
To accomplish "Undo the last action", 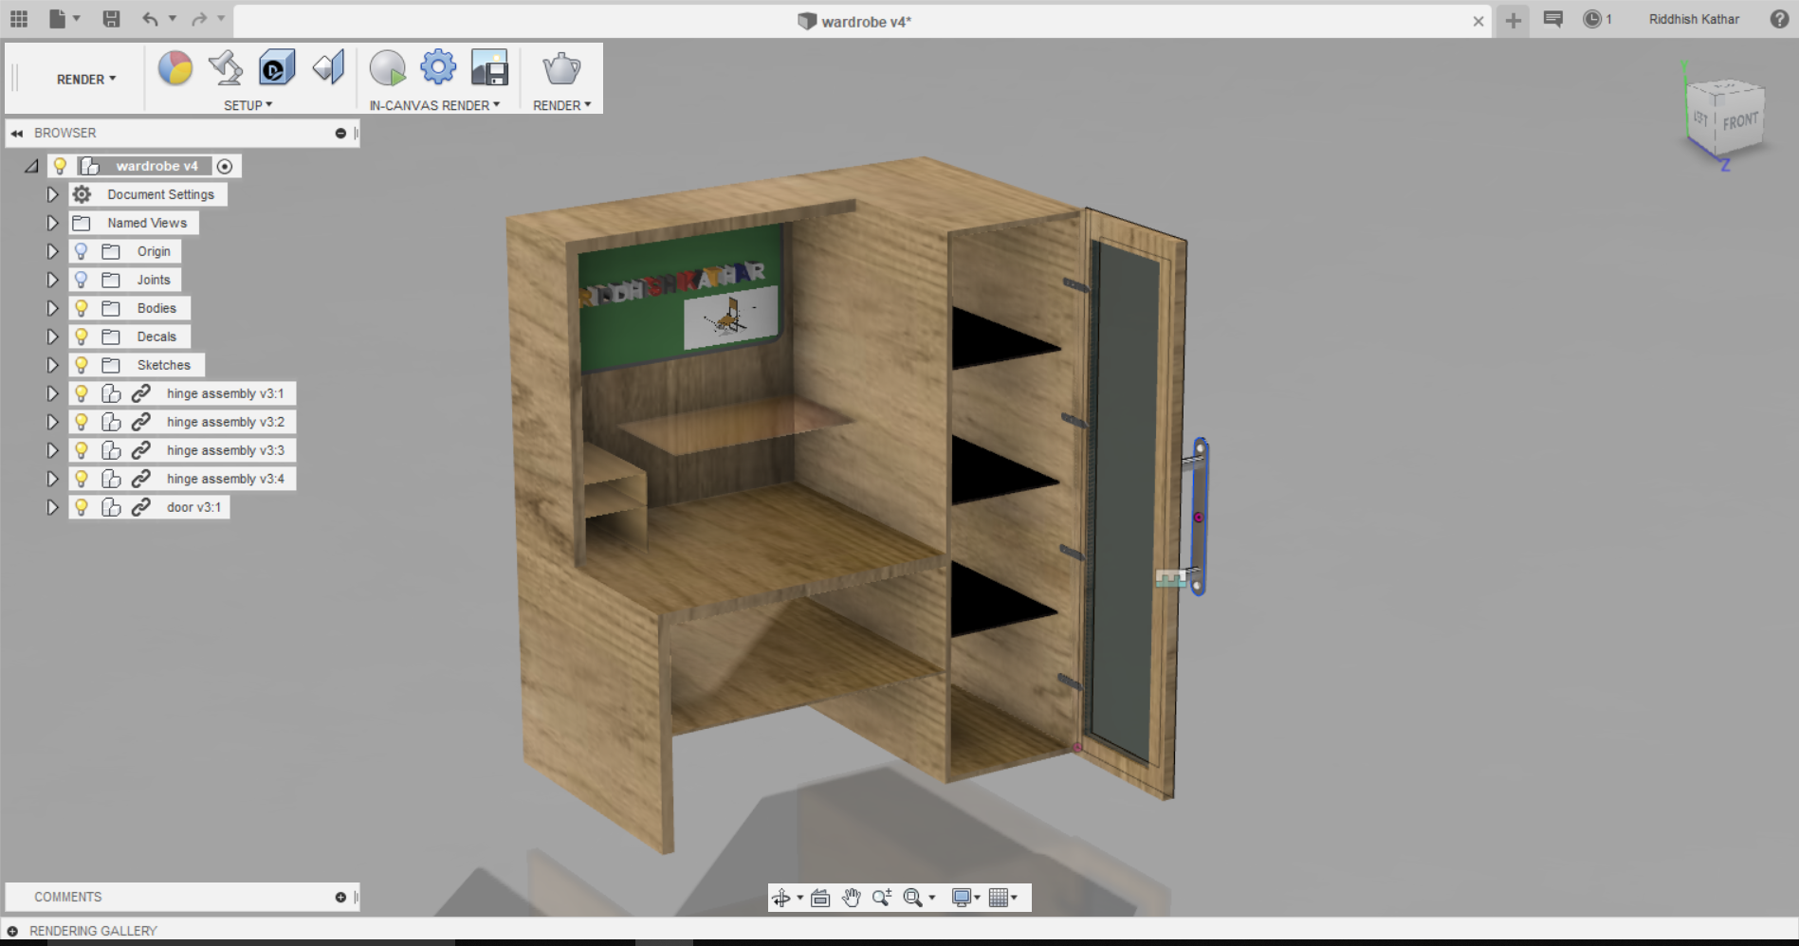I will click(x=150, y=19).
